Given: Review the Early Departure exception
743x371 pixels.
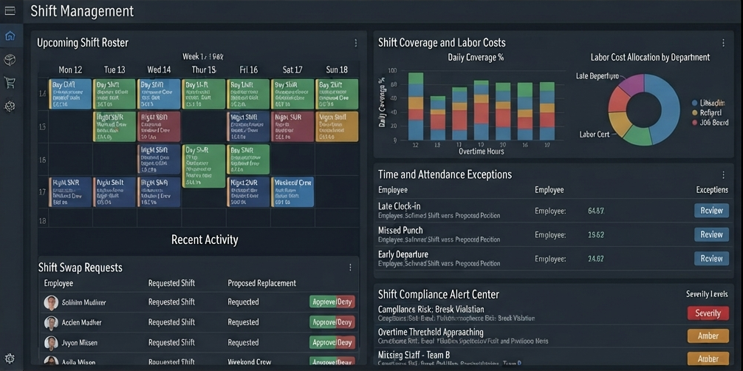Looking at the screenshot, I should [711, 259].
